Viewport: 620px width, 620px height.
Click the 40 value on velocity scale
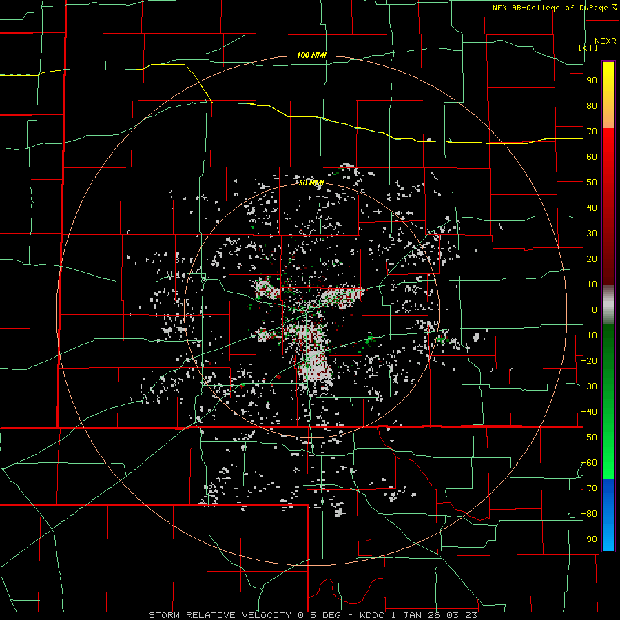pyautogui.click(x=592, y=208)
